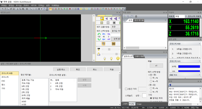Switch to the 결과 테이블 tab
This screenshot has width=202, height=109.
coord(139,20)
